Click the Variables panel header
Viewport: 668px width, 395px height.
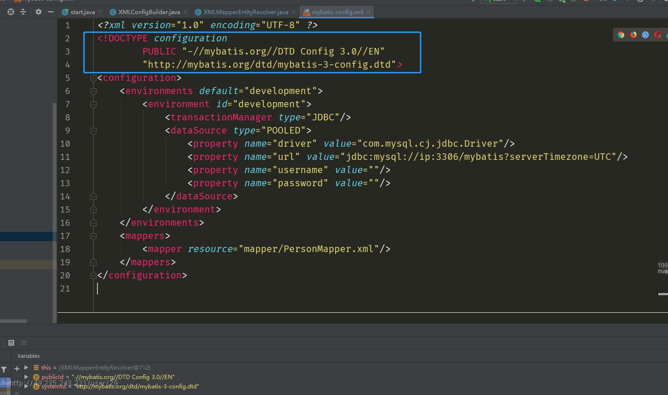click(x=29, y=356)
